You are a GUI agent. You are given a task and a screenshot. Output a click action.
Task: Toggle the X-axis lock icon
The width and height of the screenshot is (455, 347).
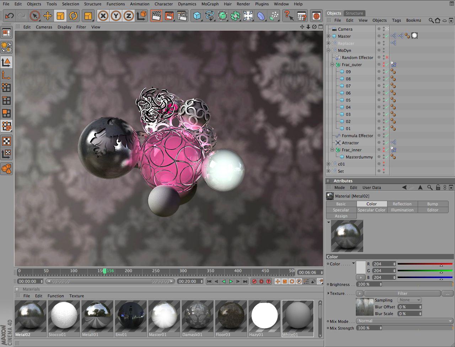pyautogui.click(x=103, y=16)
